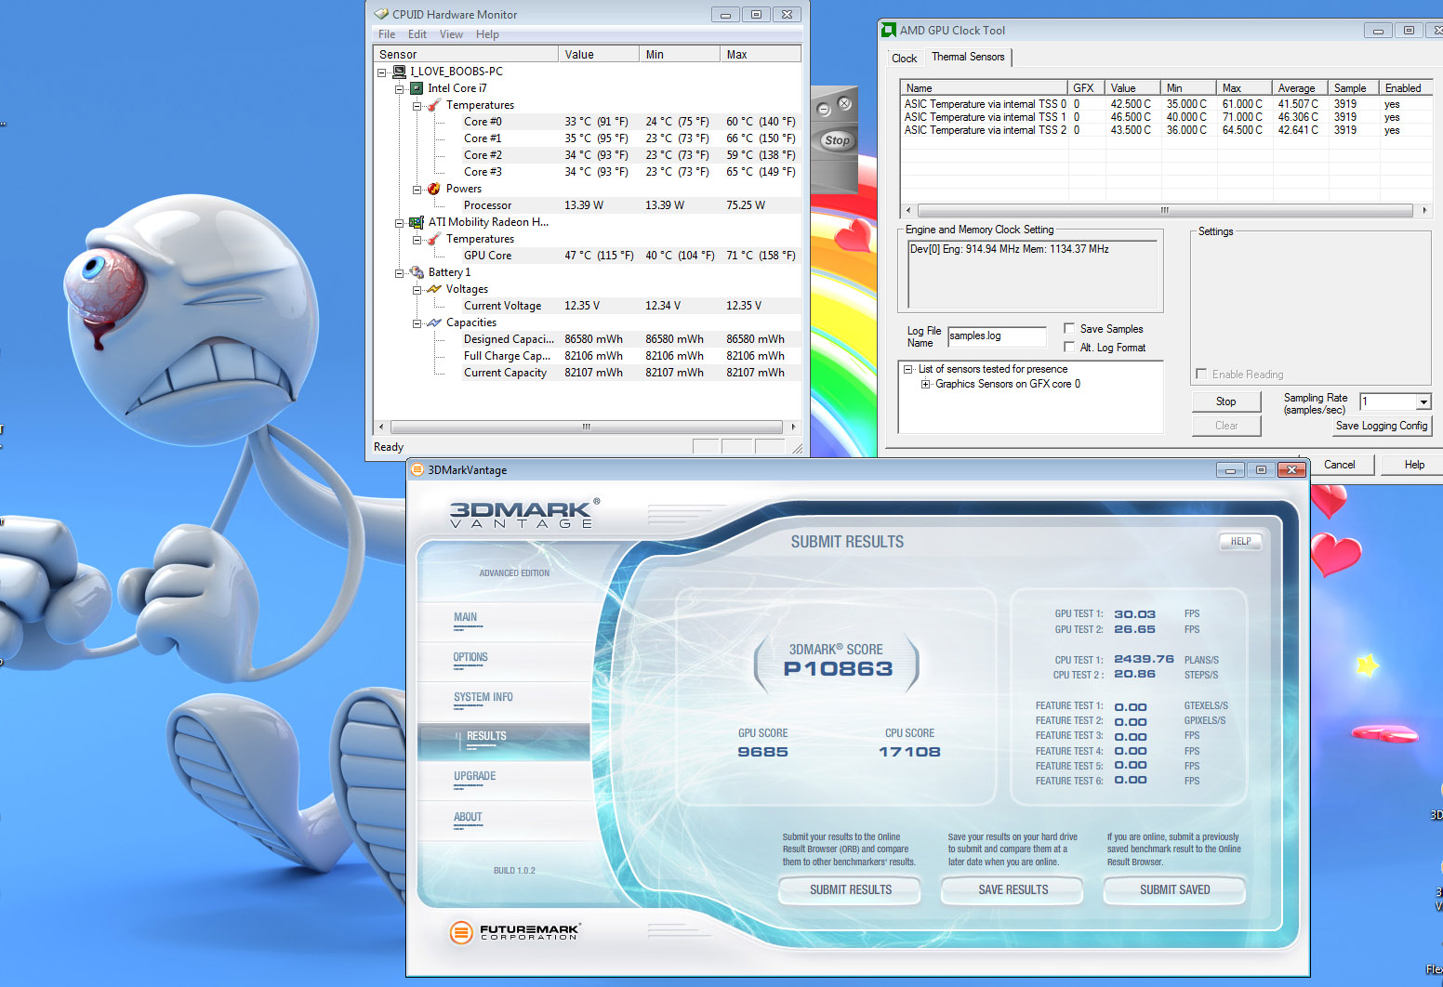Click the Sensor column header
Viewport: 1443px width, 987px height.
(x=466, y=54)
